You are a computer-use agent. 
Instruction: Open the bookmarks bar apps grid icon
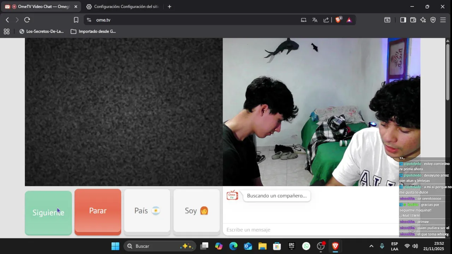coord(6,31)
